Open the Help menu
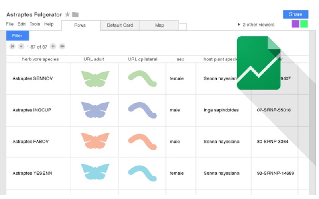 [x=49, y=24]
